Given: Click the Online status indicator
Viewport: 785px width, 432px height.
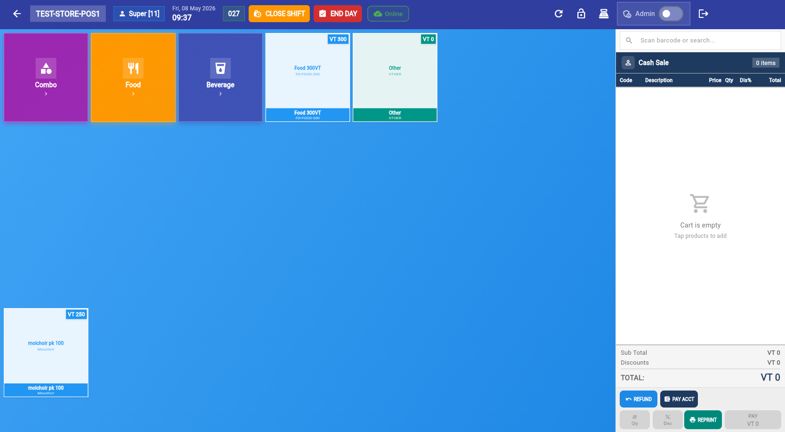Looking at the screenshot, I should coord(388,14).
